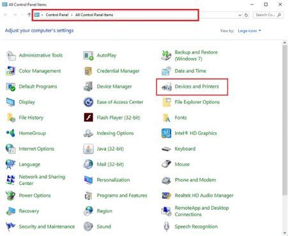Open the Realtek HD Audio Manager icon
Viewport: 288px width, 236px height.
point(167,195)
